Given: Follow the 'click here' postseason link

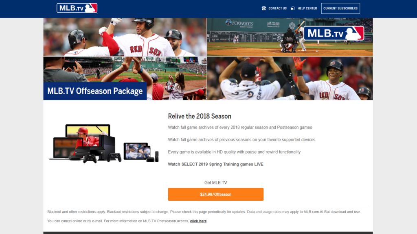Looking at the screenshot, I should pos(198,221).
